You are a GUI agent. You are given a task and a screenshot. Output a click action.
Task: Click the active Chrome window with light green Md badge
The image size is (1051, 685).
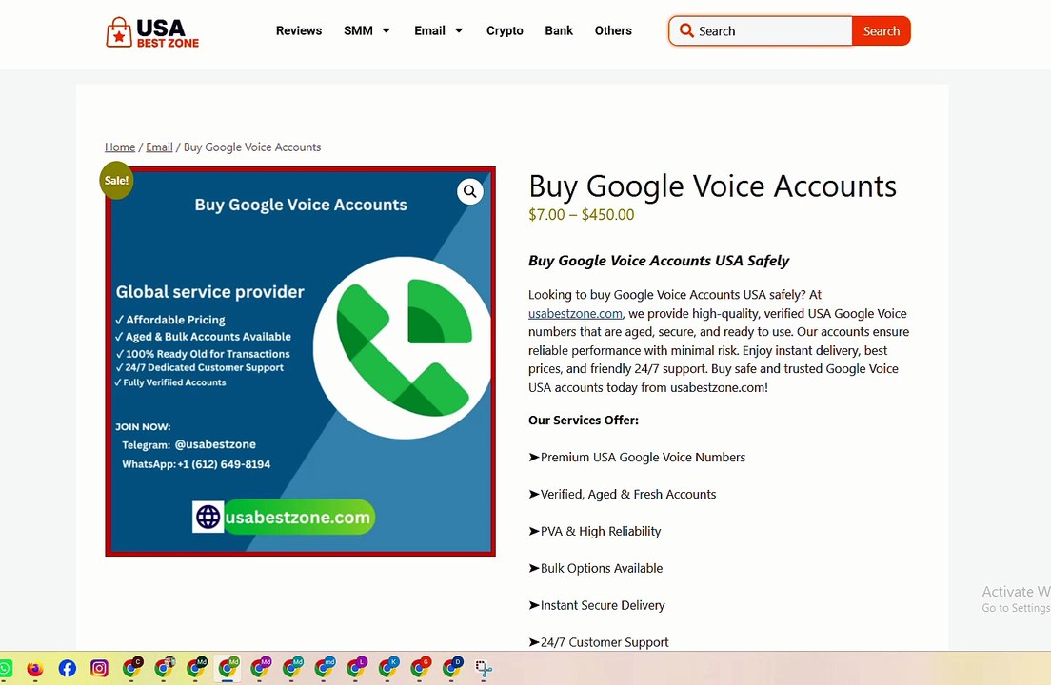(x=228, y=668)
